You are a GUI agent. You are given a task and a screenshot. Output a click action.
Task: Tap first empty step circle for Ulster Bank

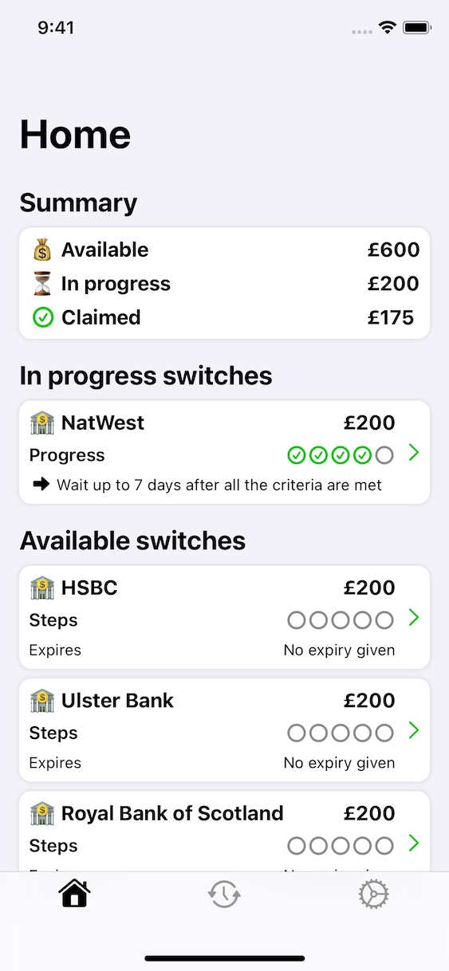click(297, 733)
